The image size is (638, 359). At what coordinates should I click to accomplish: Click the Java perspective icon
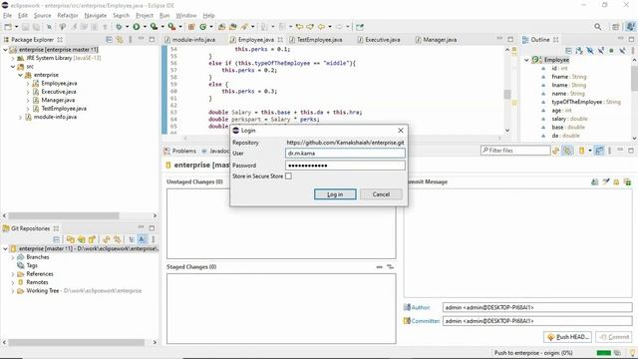tap(630, 27)
